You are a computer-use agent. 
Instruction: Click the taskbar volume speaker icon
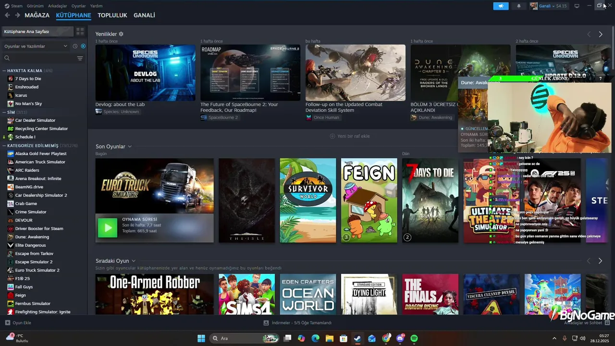(583, 338)
